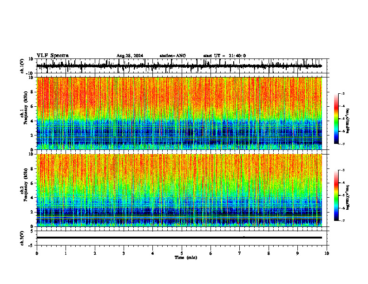Screen dimensions: 368x284
Task: Click the "station= ANG" header text
Action: click(x=173, y=56)
